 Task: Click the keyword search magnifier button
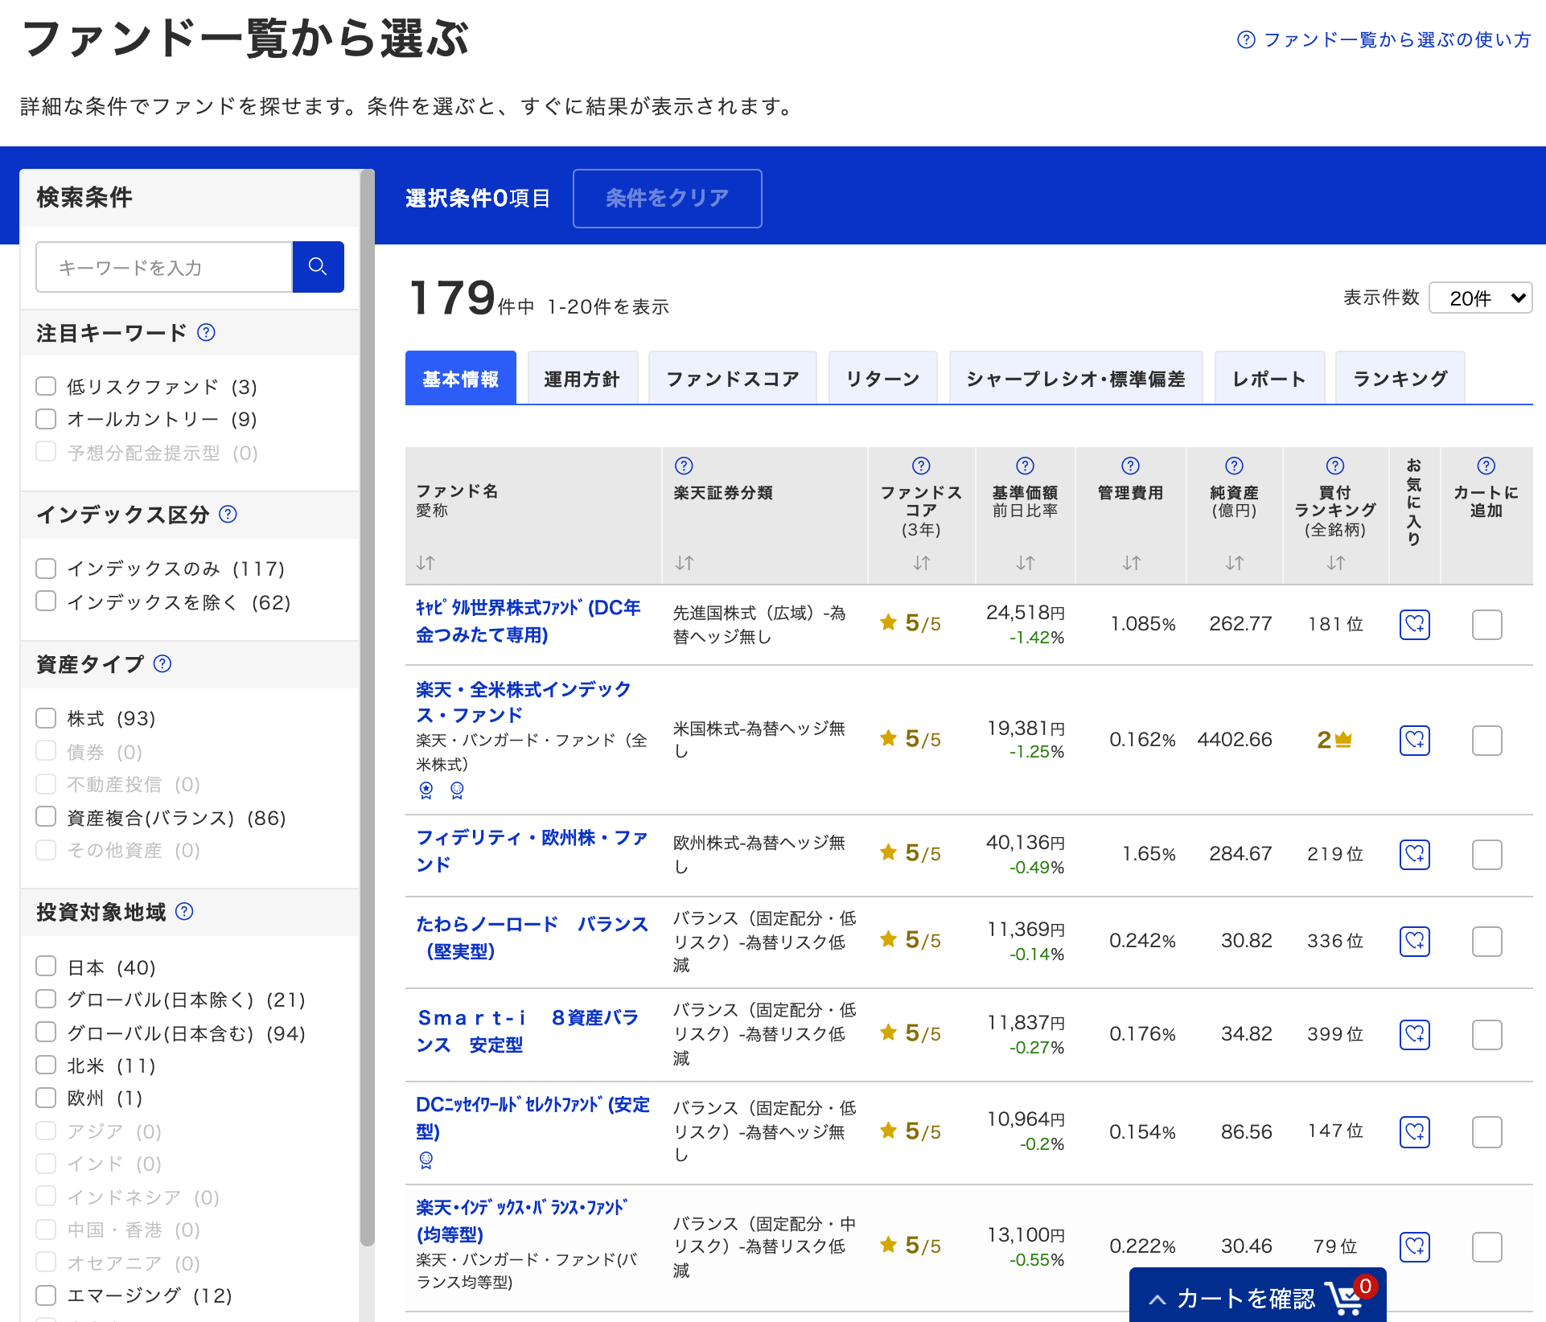tap(318, 267)
